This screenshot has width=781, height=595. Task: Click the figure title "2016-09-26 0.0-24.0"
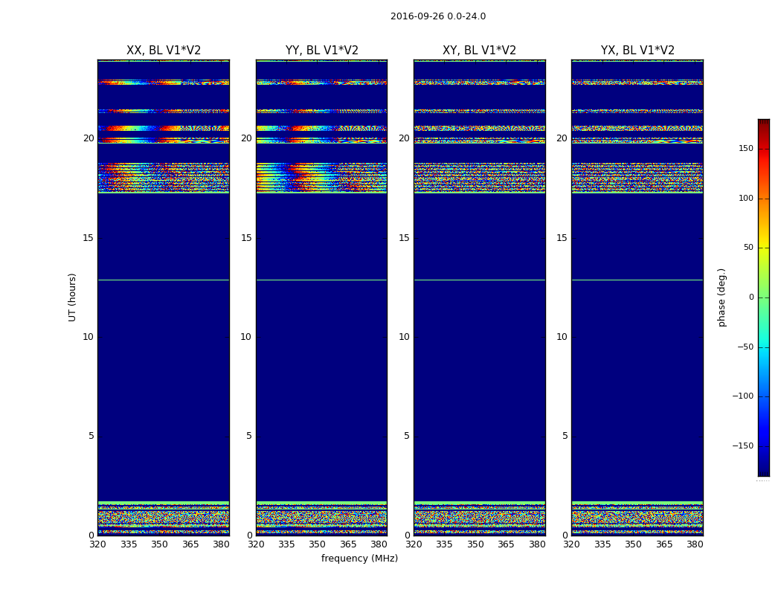tap(437, 16)
